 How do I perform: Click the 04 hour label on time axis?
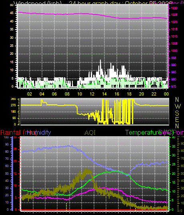click(42, 94)
